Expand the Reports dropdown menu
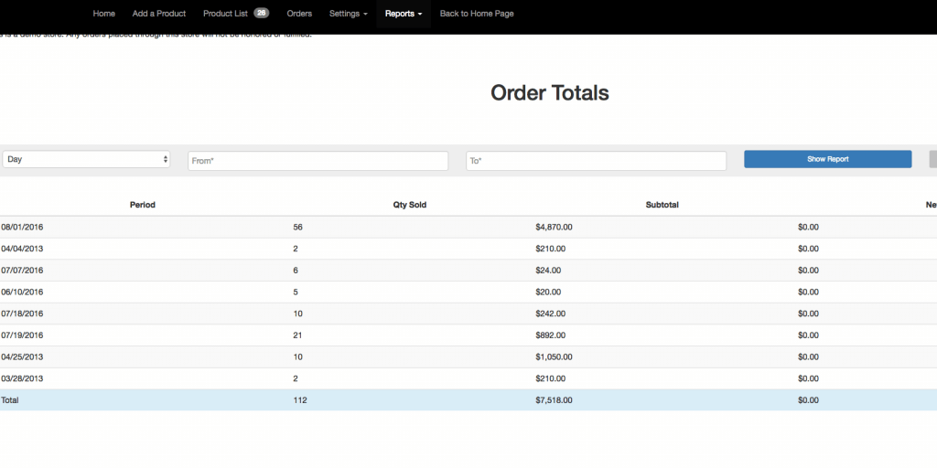 click(x=404, y=14)
